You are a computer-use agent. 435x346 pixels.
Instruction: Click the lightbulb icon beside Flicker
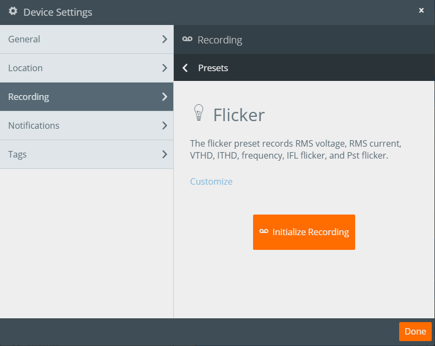pos(199,112)
